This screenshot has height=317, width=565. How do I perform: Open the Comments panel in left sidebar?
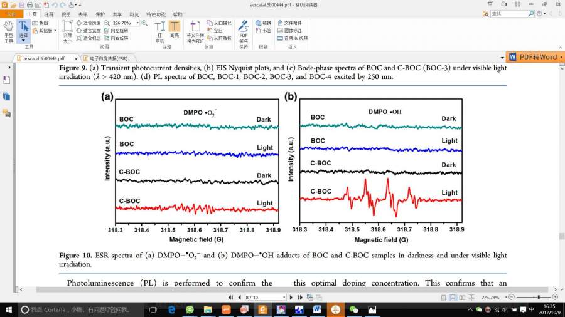pos(6,113)
